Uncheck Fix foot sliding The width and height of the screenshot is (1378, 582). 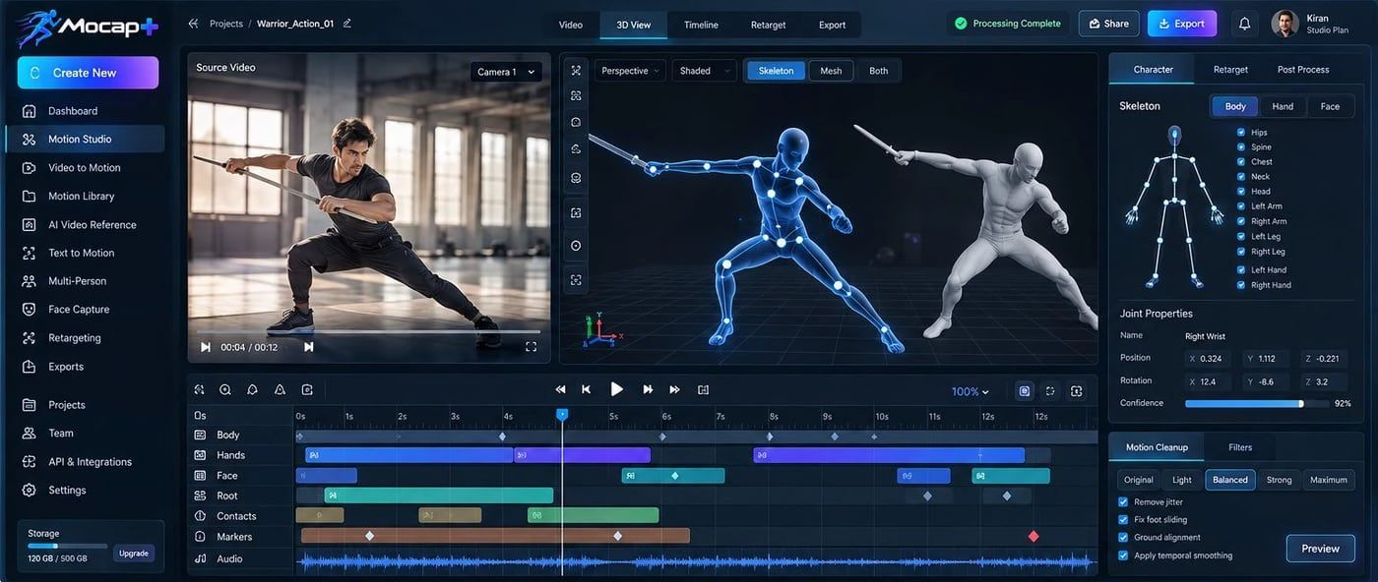coord(1123,519)
